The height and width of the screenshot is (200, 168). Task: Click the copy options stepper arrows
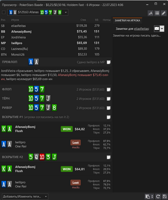(x=152, y=197)
